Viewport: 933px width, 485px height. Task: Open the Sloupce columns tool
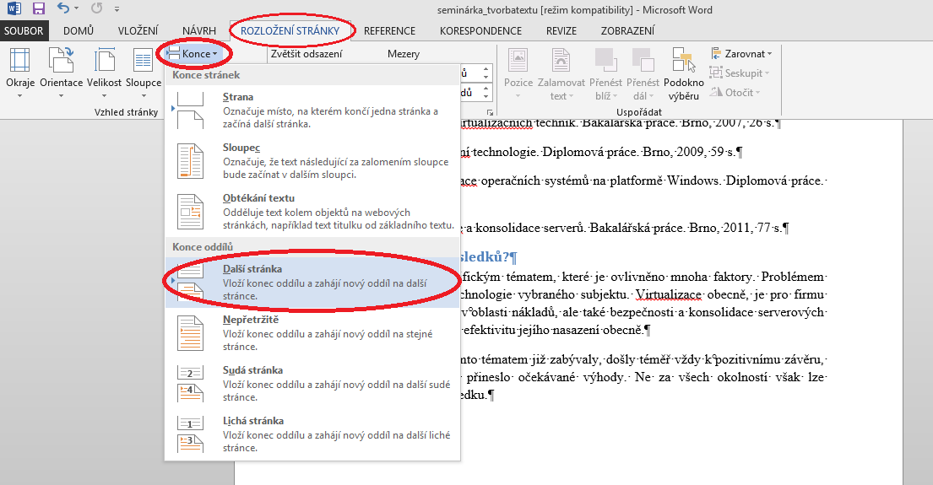pos(144,72)
